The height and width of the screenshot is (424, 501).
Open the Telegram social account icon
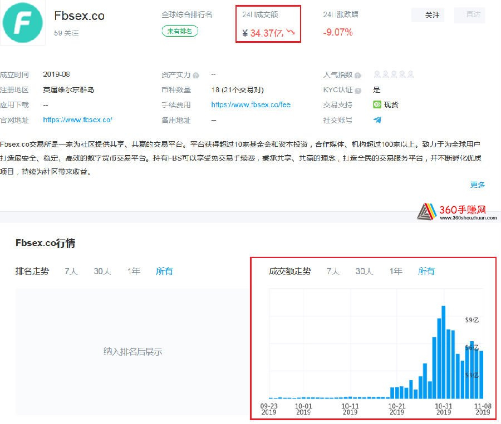coord(377,120)
